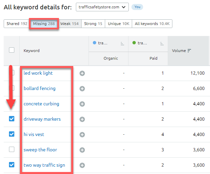Click Volume column sort icon
The height and width of the screenshot is (174, 210).
189,51
